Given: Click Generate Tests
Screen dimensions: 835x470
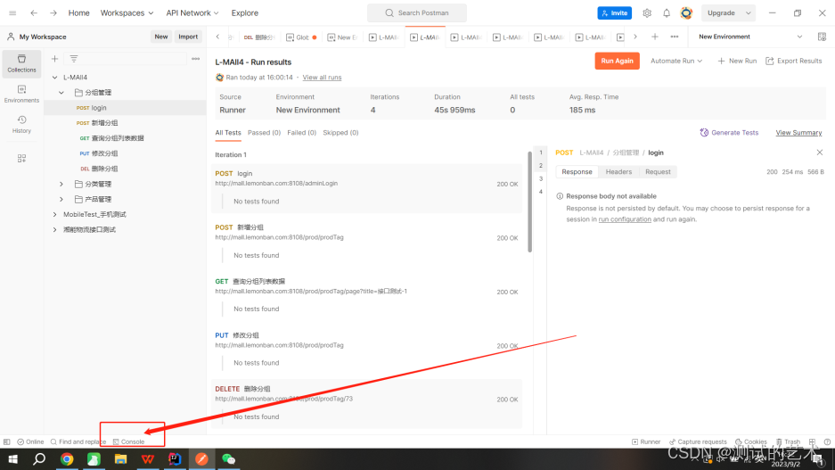Looking at the screenshot, I should 729,133.
